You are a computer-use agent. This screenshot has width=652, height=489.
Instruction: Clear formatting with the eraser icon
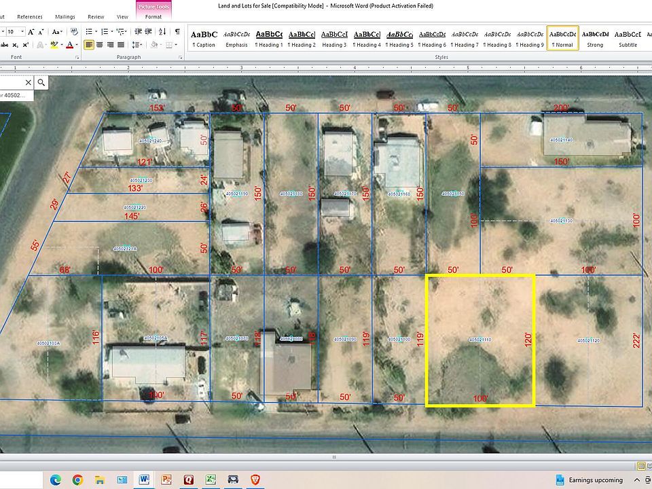click(74, 32)
